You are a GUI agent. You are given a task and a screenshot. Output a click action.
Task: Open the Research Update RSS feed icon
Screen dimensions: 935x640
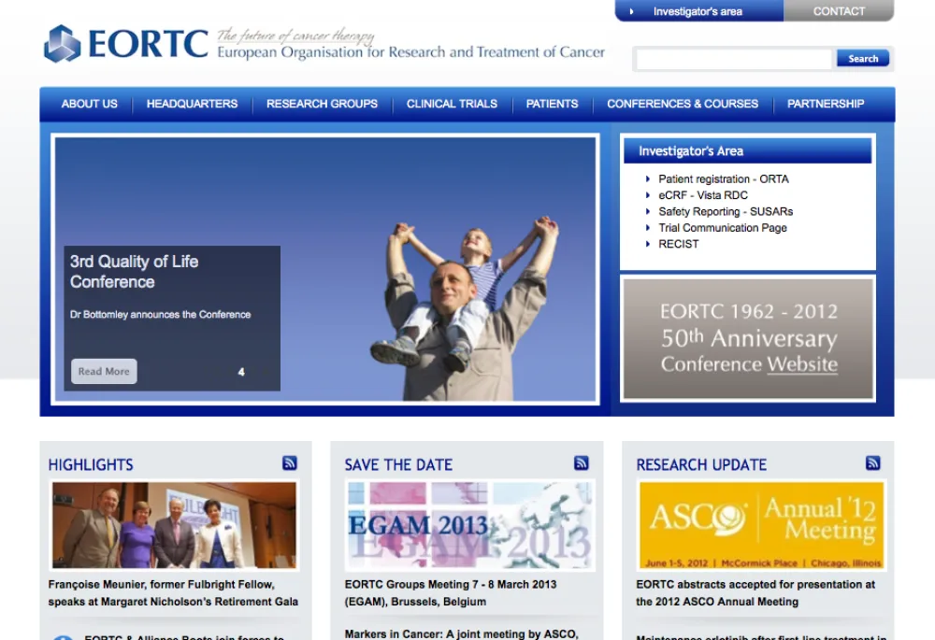873,463
